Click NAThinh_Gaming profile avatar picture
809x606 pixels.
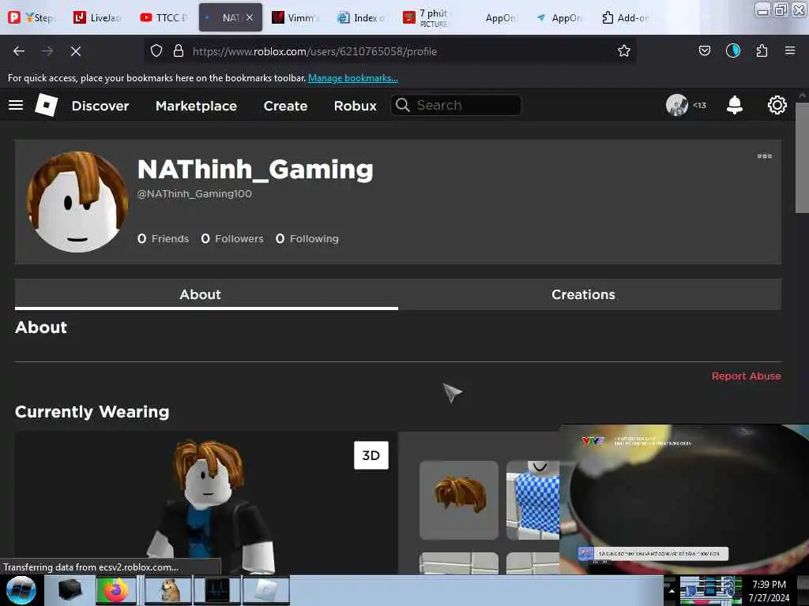(77, 201)
